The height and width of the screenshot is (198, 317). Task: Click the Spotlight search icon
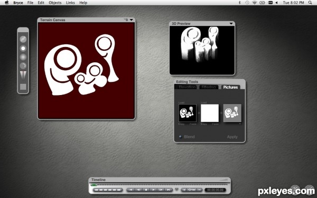click(310, 3)
